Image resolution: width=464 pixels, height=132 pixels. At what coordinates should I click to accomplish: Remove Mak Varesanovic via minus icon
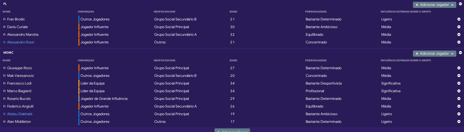[459, 76]
